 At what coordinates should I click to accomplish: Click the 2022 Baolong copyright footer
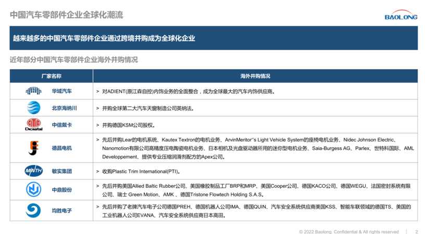coord(349,231)
